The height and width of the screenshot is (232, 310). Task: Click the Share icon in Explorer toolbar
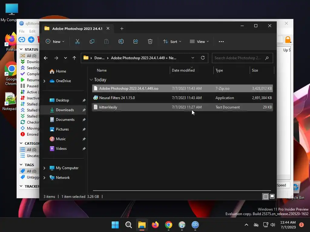coord(136,41)
